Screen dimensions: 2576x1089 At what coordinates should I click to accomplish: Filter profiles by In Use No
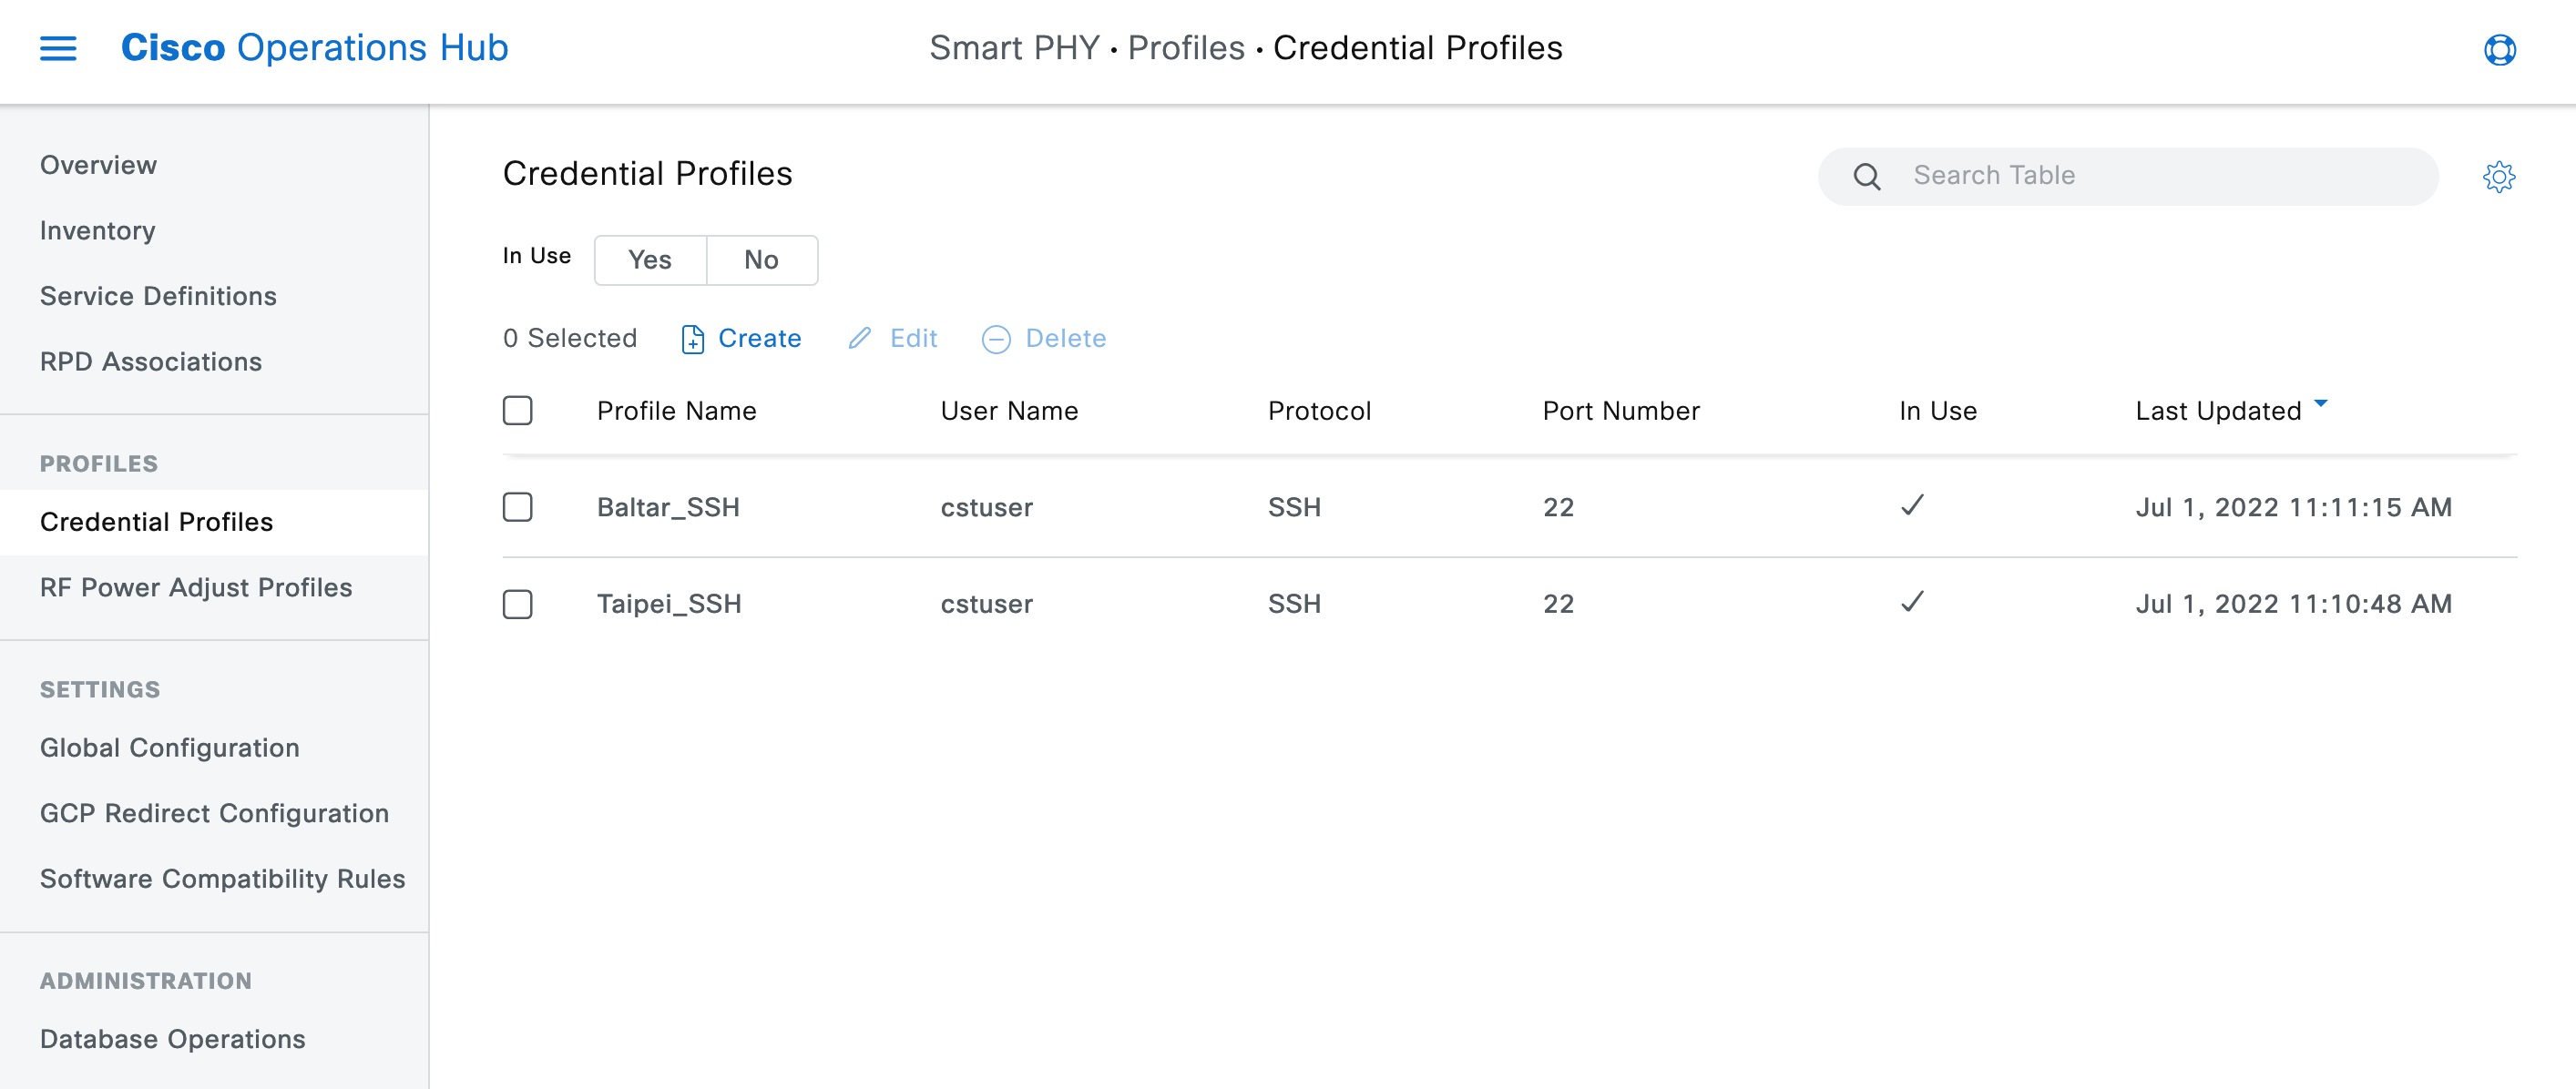point(762,260)
